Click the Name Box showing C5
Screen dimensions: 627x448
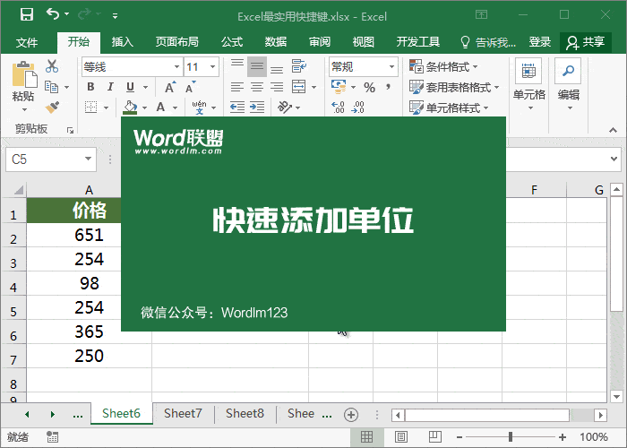[43, 159]
